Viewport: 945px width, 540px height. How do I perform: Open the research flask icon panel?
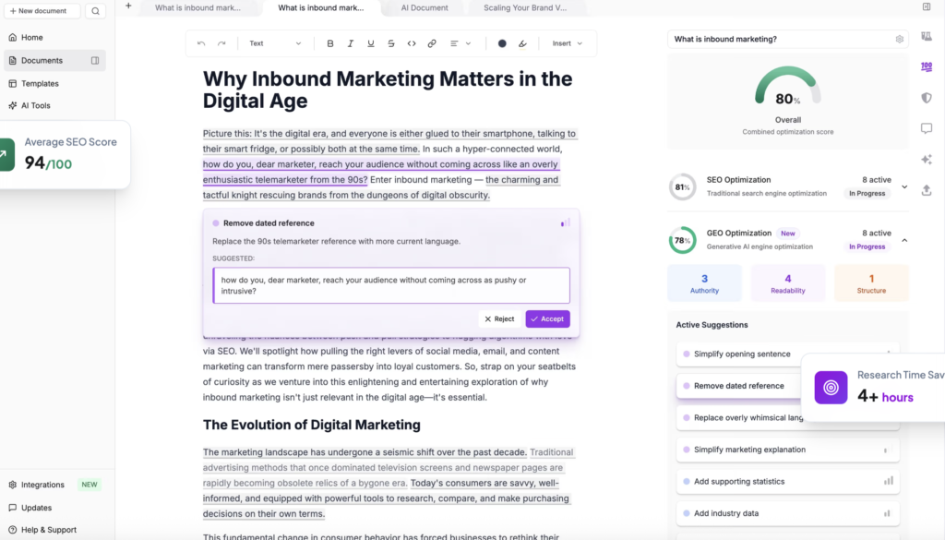[x=927, y=38]
